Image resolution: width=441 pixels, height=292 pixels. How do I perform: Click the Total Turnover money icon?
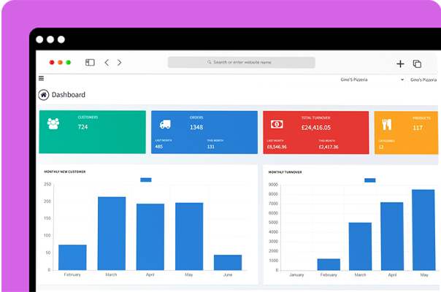click(x=277, y=124)
